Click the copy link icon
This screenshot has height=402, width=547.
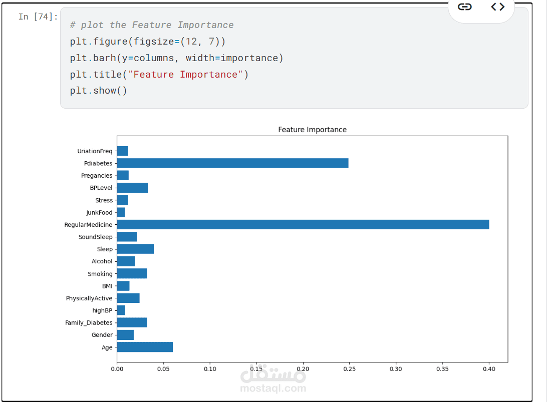465,7
